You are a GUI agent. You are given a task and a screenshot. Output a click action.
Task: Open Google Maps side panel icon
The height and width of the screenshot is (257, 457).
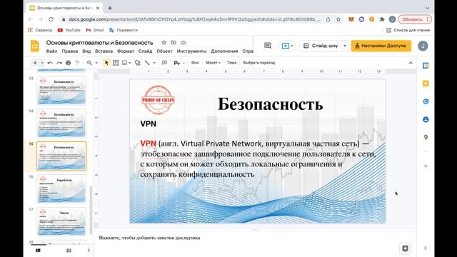[x=426, y=137]
